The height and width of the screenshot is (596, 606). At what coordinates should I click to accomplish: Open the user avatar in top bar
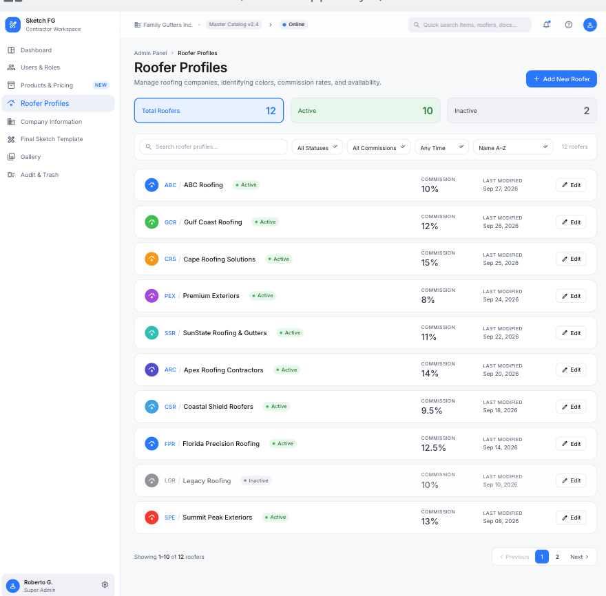[589, 25]
